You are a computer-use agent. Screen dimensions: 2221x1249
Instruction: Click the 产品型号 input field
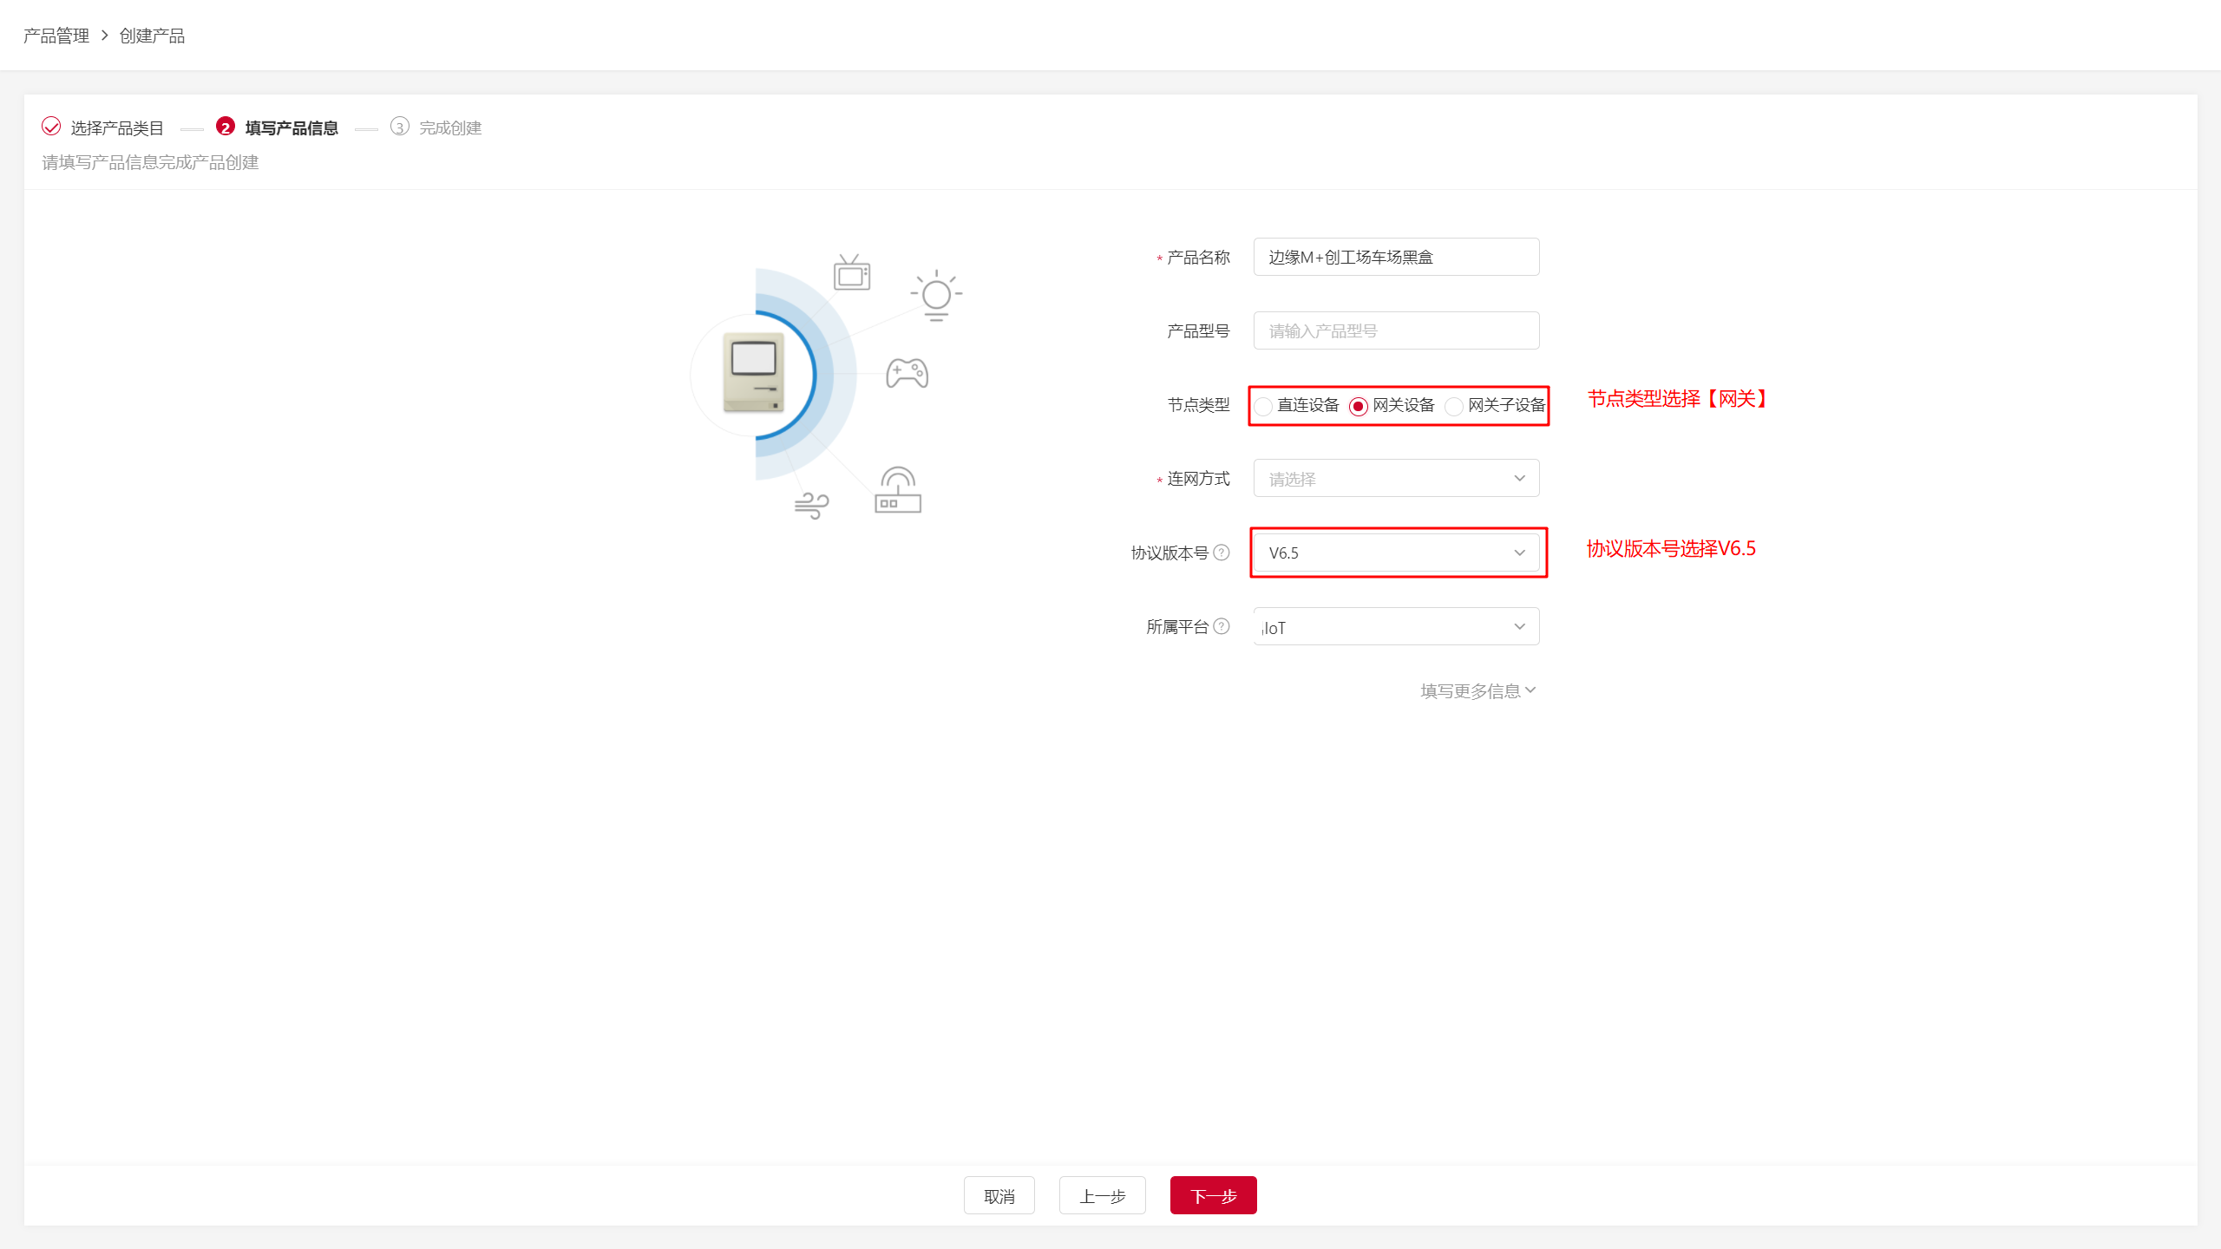(1396, 330)
